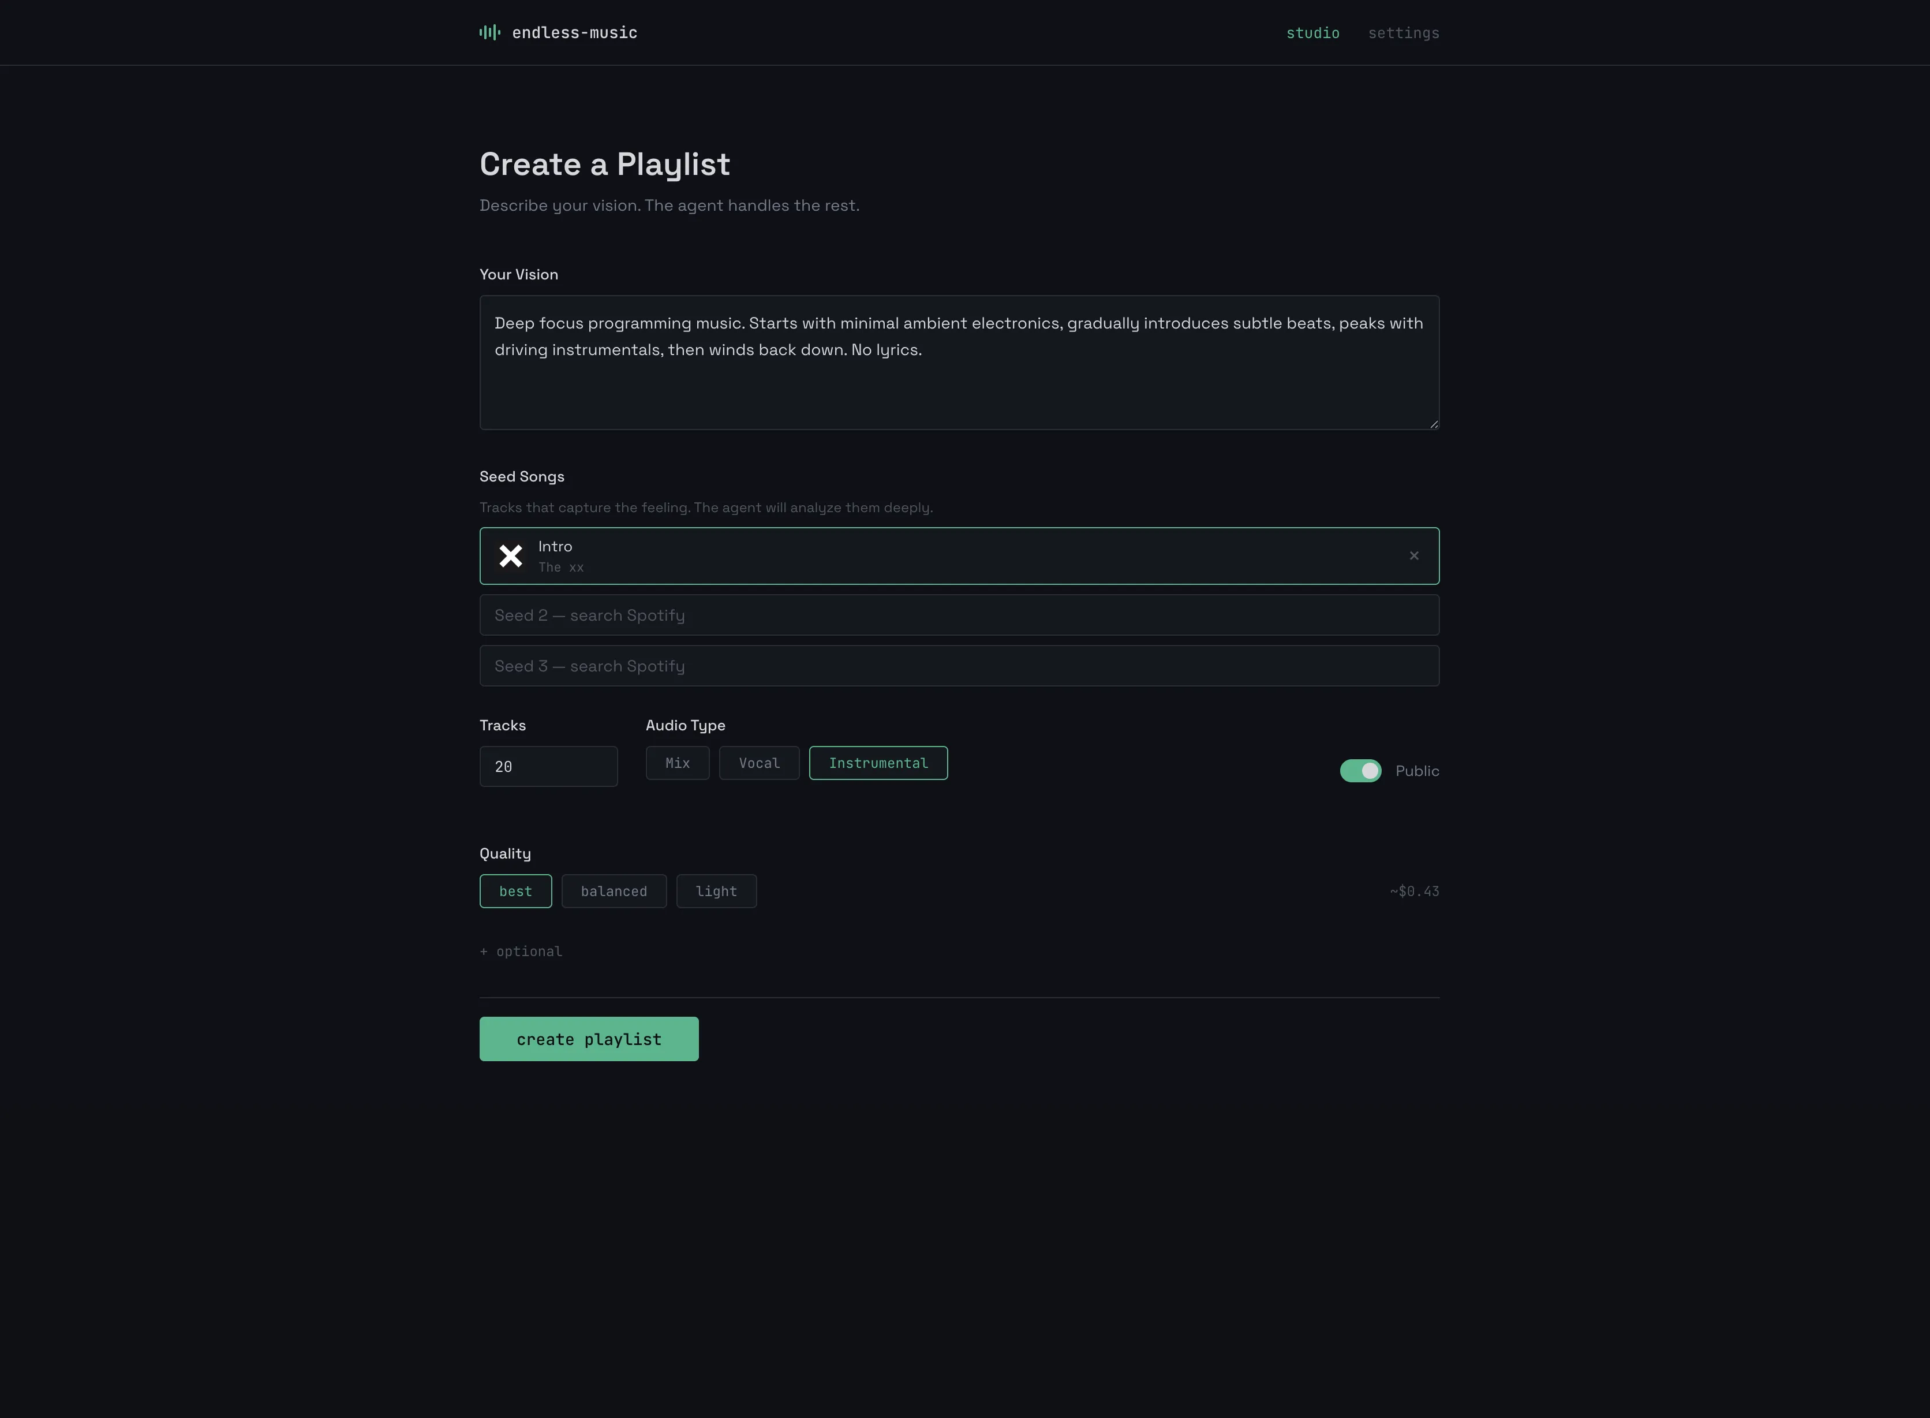
Task: Select the Instrumental audio type
Action: (x=878, y=762)
